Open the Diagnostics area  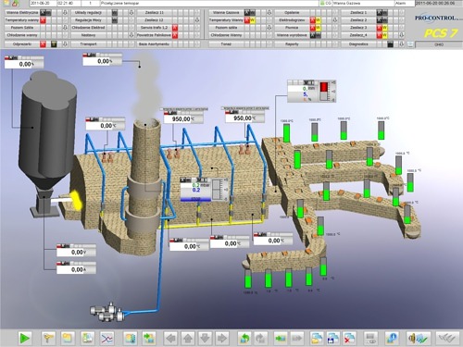point(358,44)
